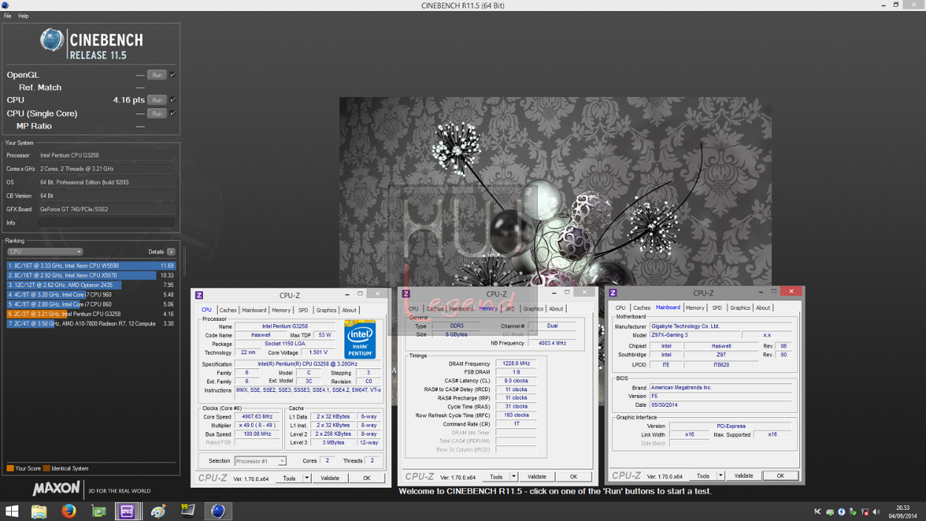This screenshot has width=926, height=521.
Task: Switch to CPU-Z in the taskbar
Action: [127, 511]
